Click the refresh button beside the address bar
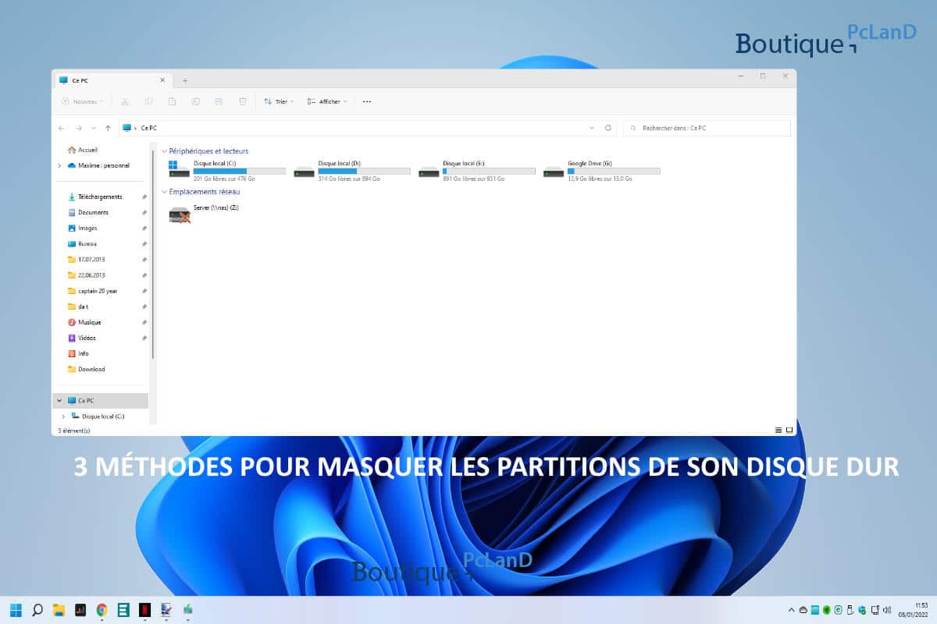The height and width of the screenshot is (624, 937). [x=609, y=128]
